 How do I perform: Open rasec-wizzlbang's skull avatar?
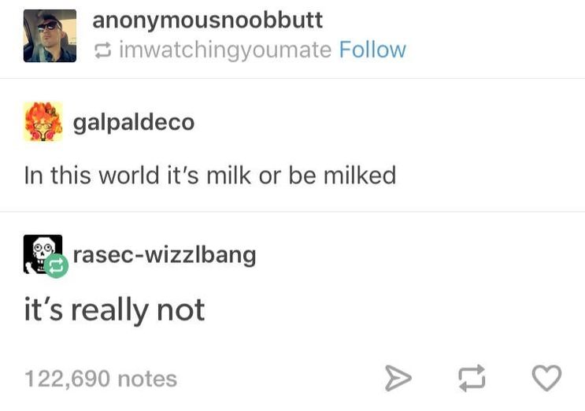pyautogui.click(x=43, y=254)
